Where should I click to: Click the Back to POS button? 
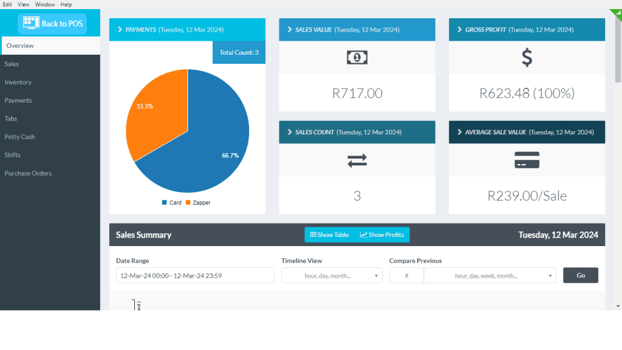click(x=53, y=23)
